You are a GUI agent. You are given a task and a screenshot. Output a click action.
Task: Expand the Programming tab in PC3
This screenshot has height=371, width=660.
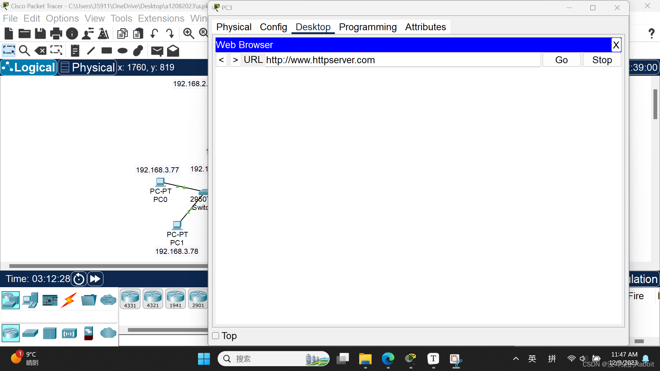367,27
